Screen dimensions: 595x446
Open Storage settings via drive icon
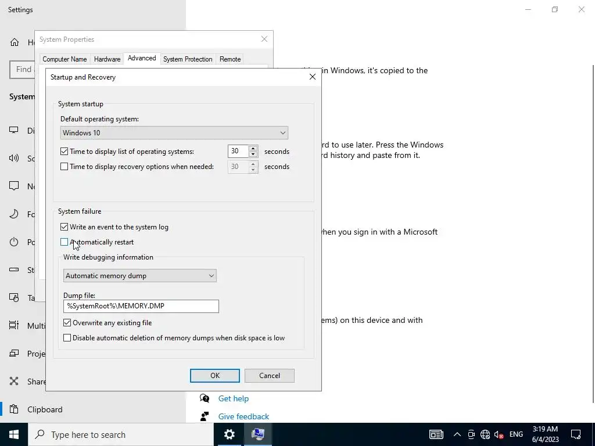(14, 269)
